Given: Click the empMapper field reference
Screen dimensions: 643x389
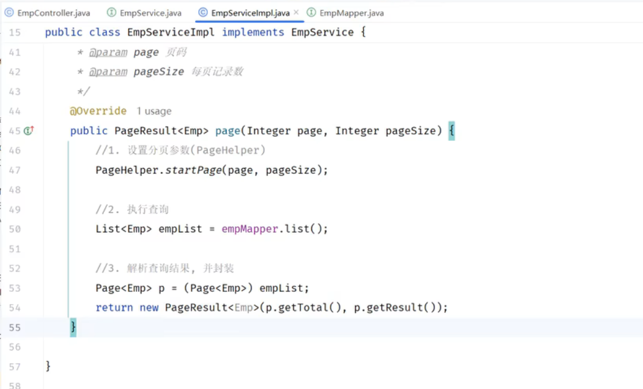Looking at the screenshot, I should pyautogui.click(x=250, y=229).
